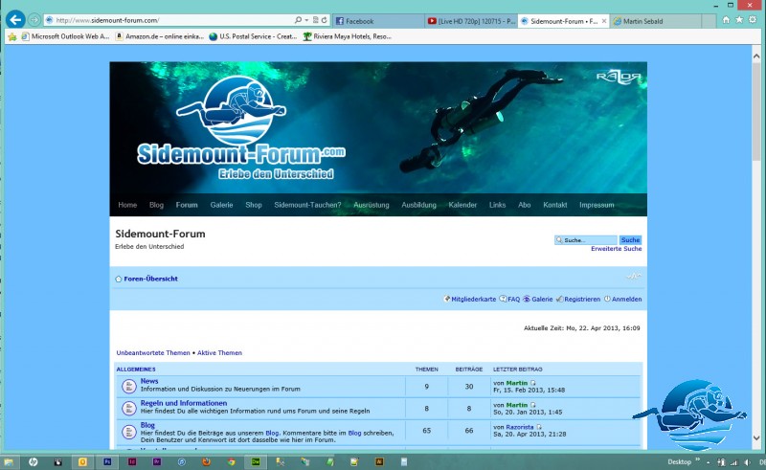Toggle the Compatibility View icon
This screenshot has width=766, height=470.
316,20
